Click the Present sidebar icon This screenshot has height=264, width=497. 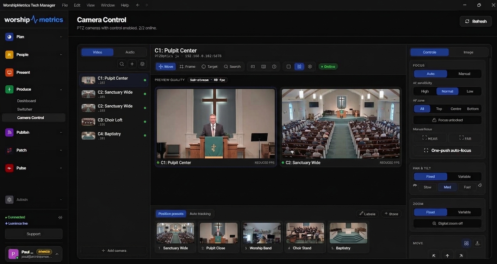pos(10,72)
